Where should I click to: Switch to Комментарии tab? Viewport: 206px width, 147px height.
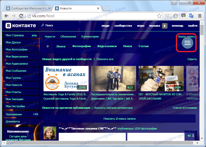click(x=90, y=36)
